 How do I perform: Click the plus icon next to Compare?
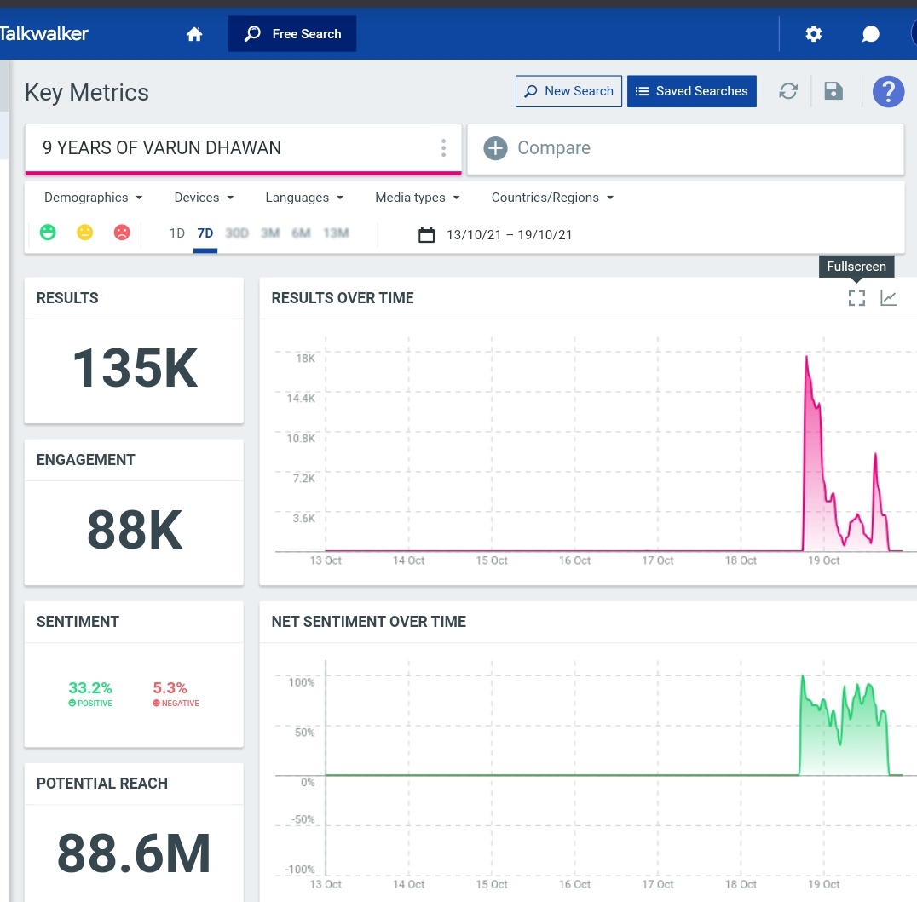(x=495, y=148)
